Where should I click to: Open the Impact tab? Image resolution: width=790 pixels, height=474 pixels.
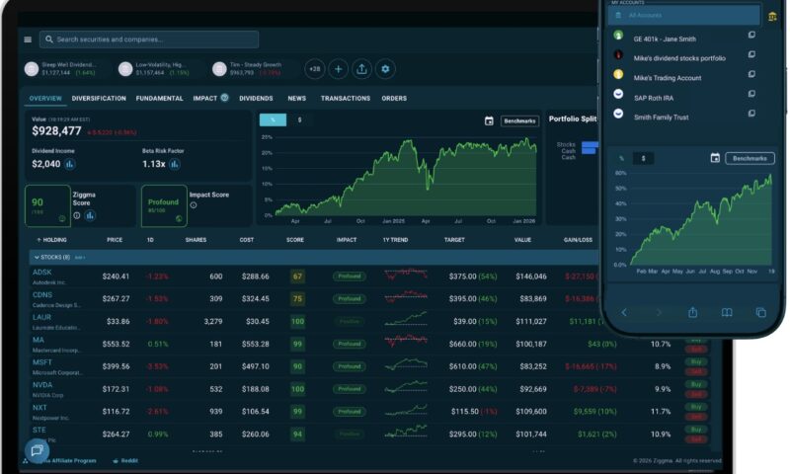205,98
